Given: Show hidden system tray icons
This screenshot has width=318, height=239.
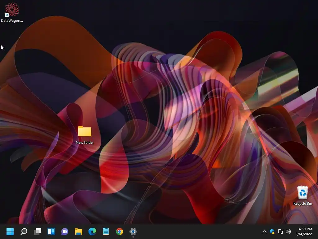Looking at the screenshot, I should click(265, 232).
